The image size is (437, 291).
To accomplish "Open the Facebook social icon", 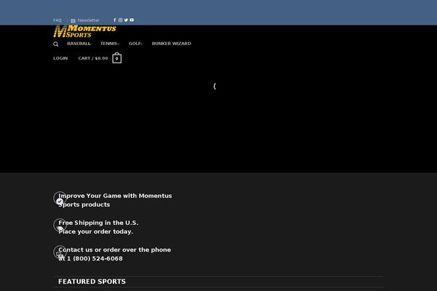I will [114, 20].
